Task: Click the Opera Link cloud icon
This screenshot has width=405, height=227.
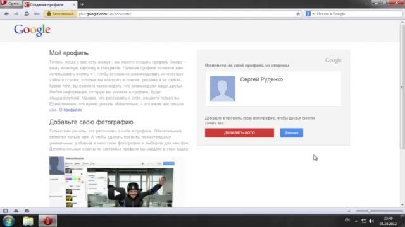Action: (x=16, y=211)
